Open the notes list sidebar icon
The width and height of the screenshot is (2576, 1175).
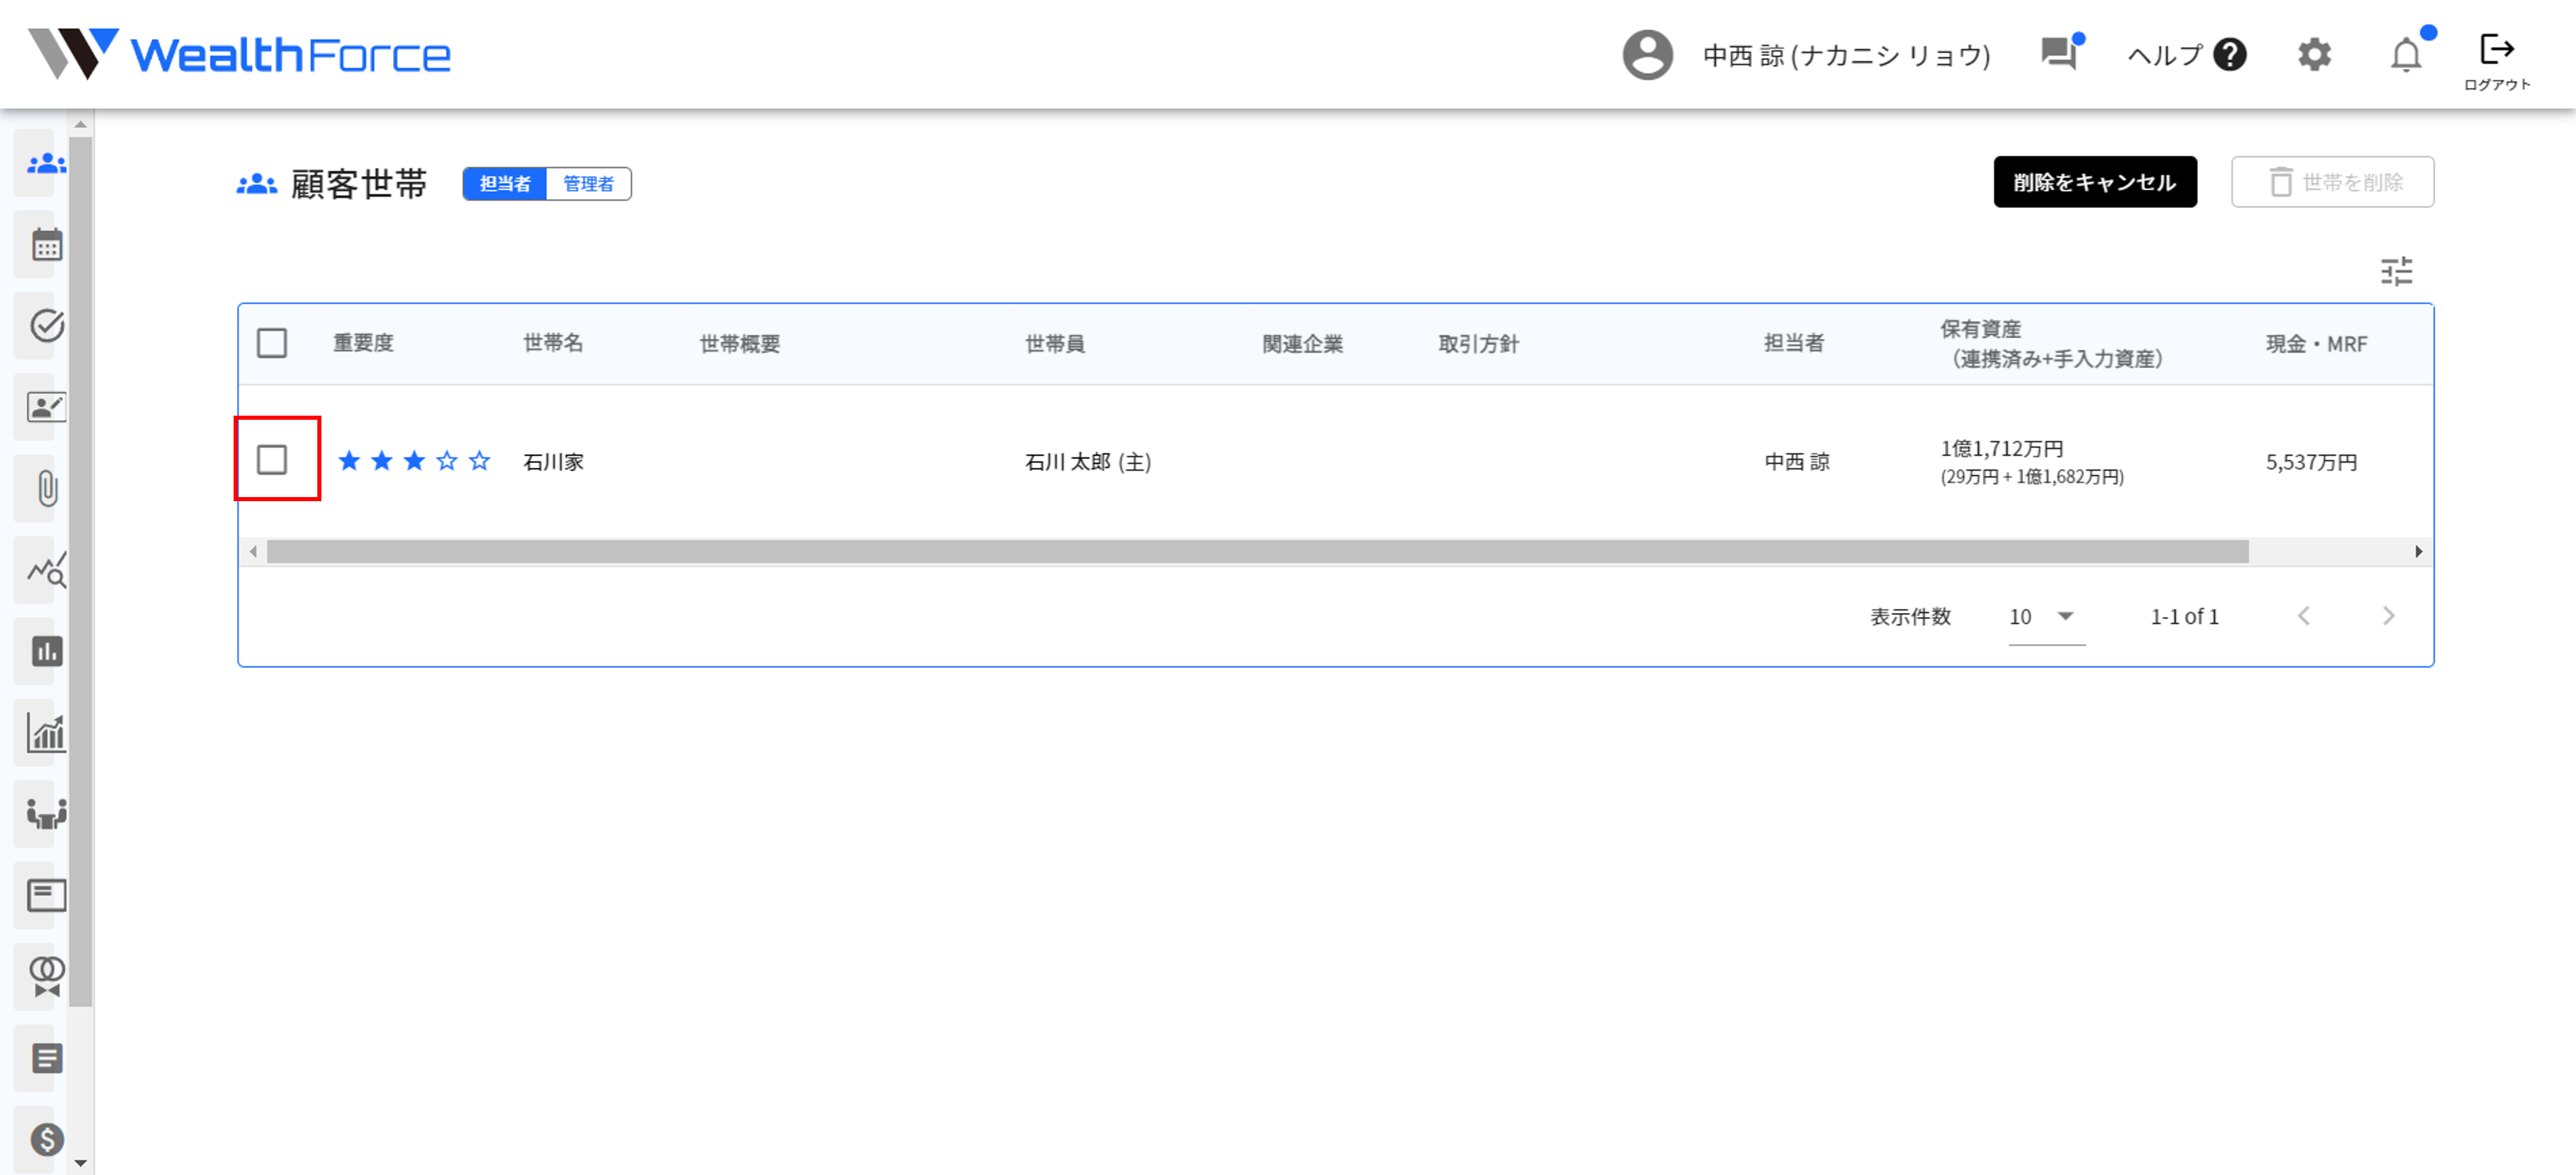coord(46,1059)
